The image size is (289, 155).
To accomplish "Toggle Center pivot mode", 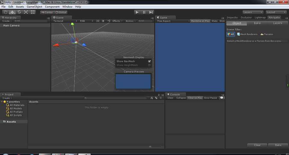I will 47,12.
